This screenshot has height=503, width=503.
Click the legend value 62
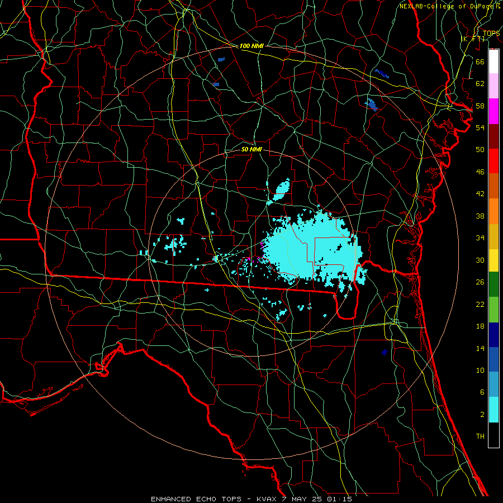(480, 84)
